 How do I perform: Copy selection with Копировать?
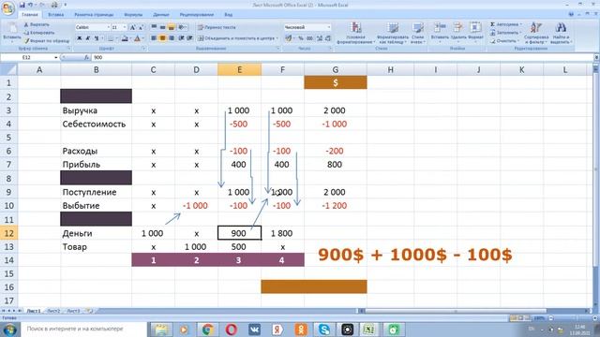tap(39, 33)
